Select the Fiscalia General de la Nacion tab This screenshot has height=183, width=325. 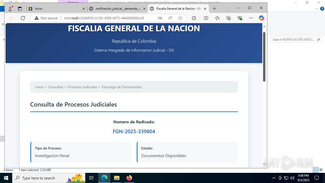point(178,9)
